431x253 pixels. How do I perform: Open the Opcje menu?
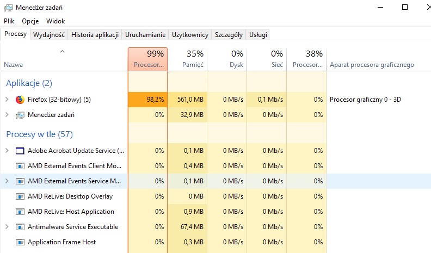[30, 21]
